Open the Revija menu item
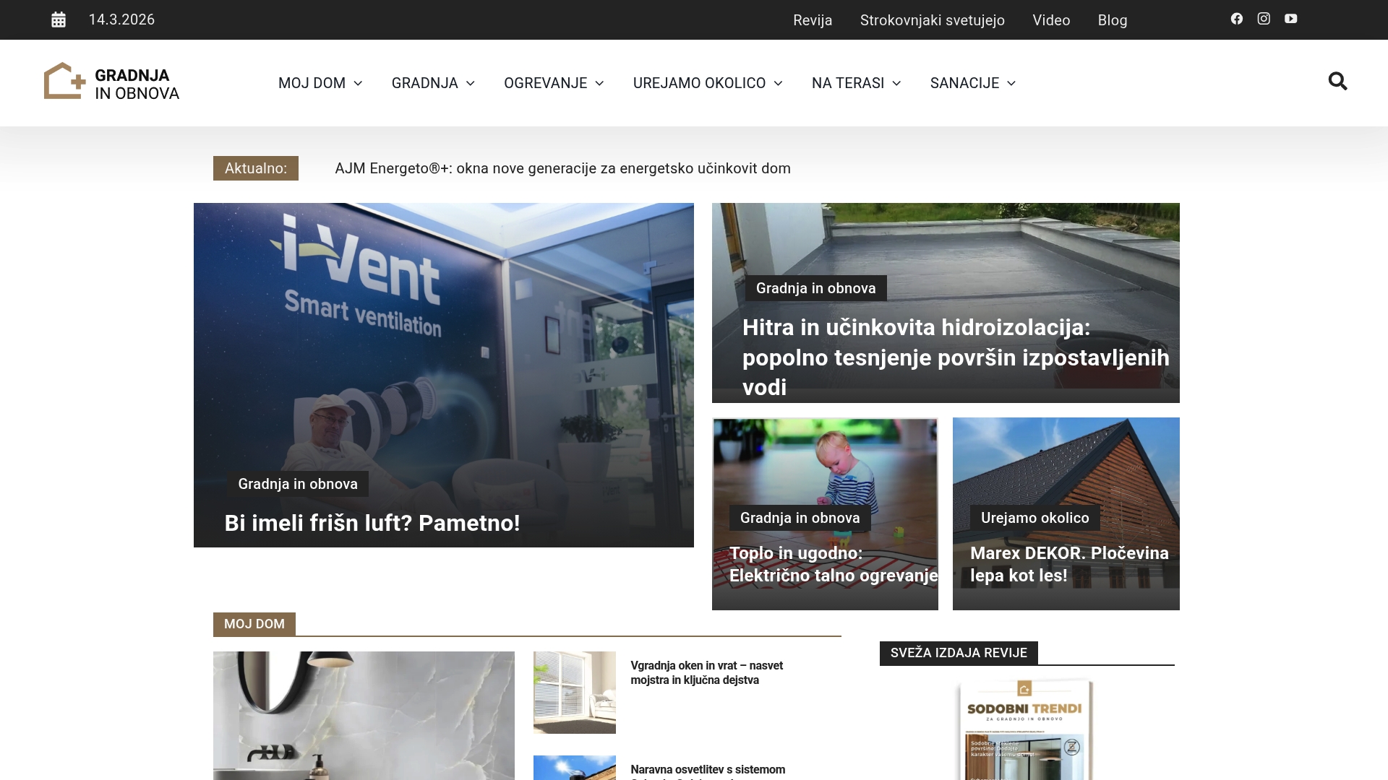Image resolution: width=1388 pixels, height=780 pixels. tap(812, 20)
